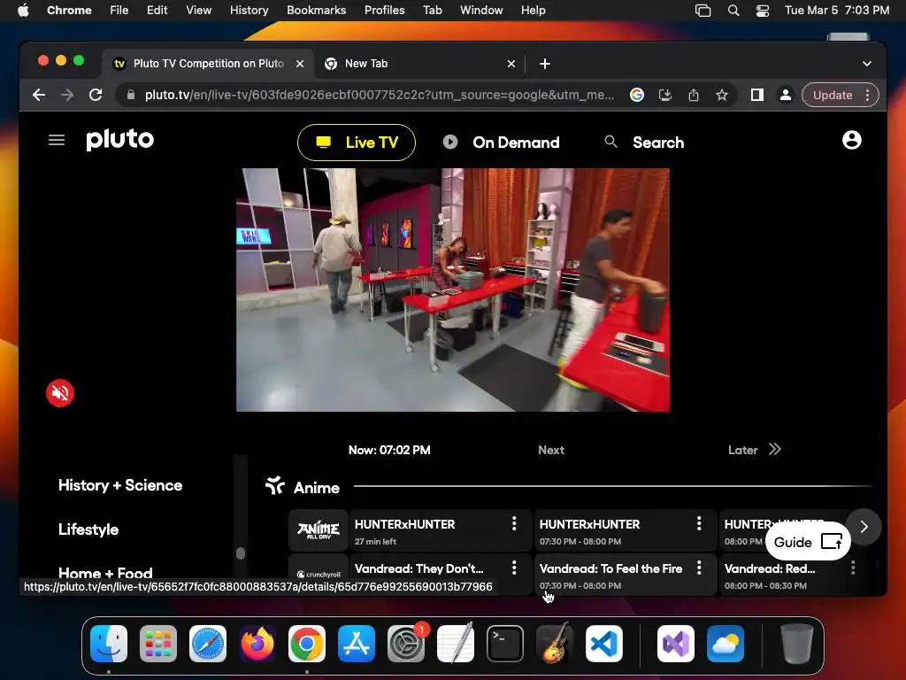Select the Anime All Day channel logo

point(319,529)
